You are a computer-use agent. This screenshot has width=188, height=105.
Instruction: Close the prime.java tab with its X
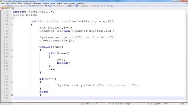coord(12,9)
